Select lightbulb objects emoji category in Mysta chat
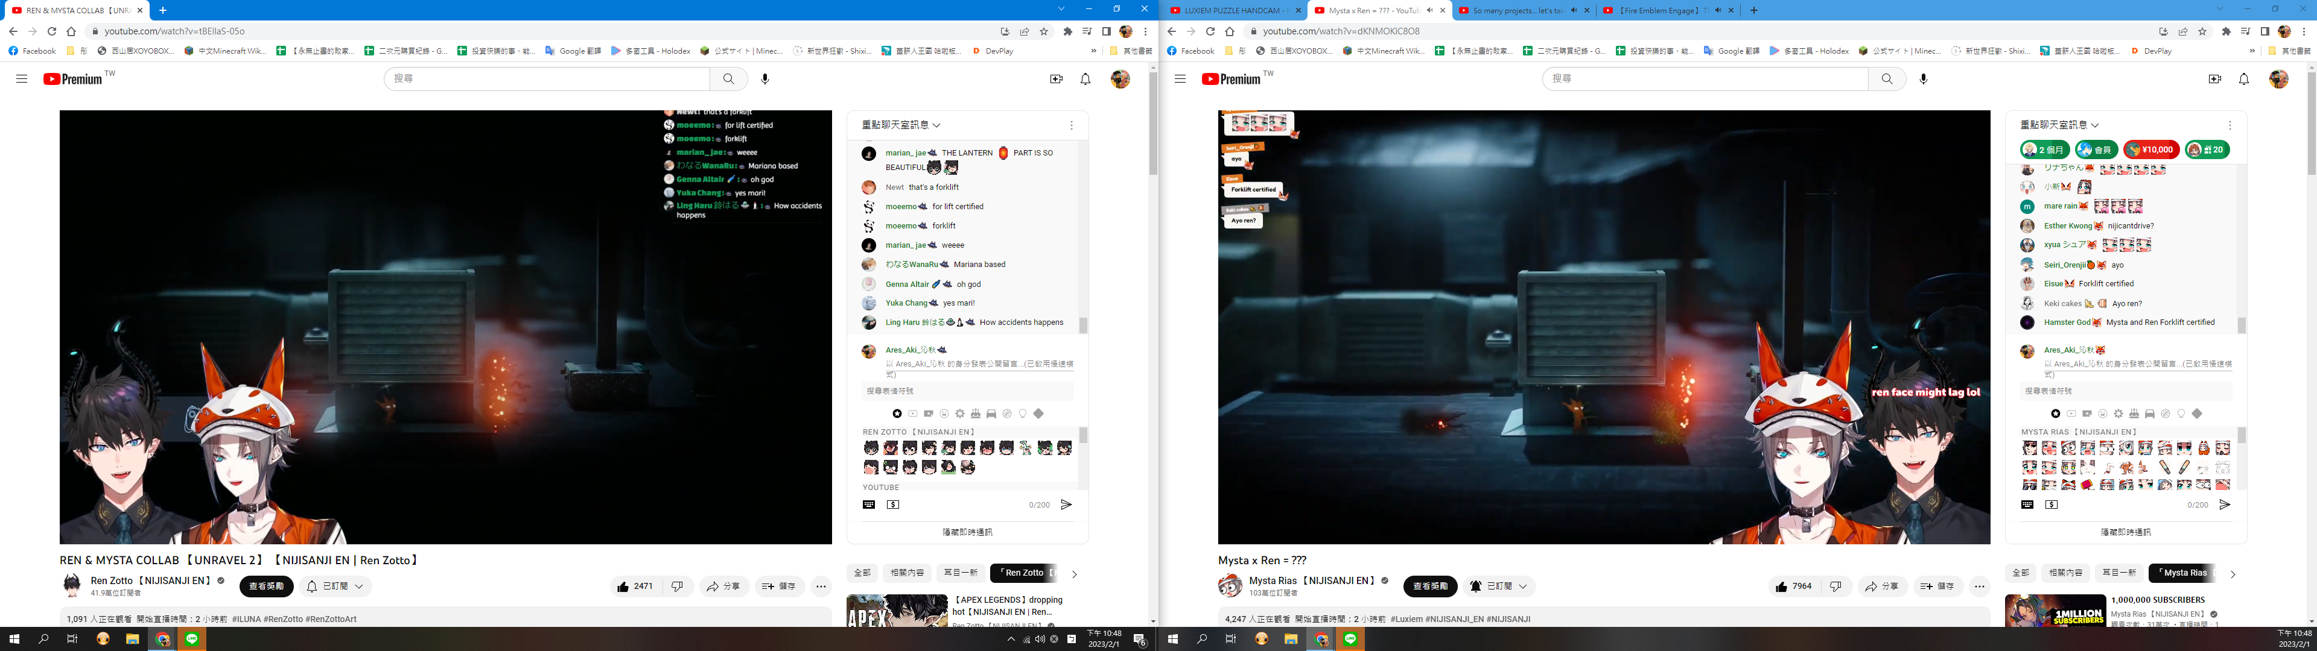This screenshot has width=2317, height=651. pyautogui.click(x=2181, y=414)
